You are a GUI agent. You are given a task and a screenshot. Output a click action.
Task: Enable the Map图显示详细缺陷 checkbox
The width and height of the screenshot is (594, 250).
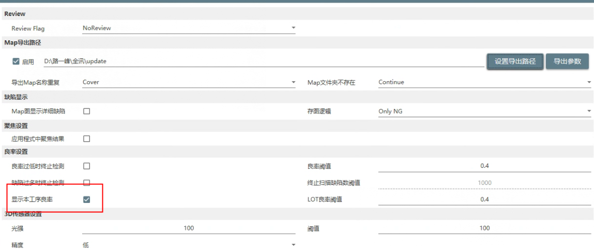tap(86, 112)
